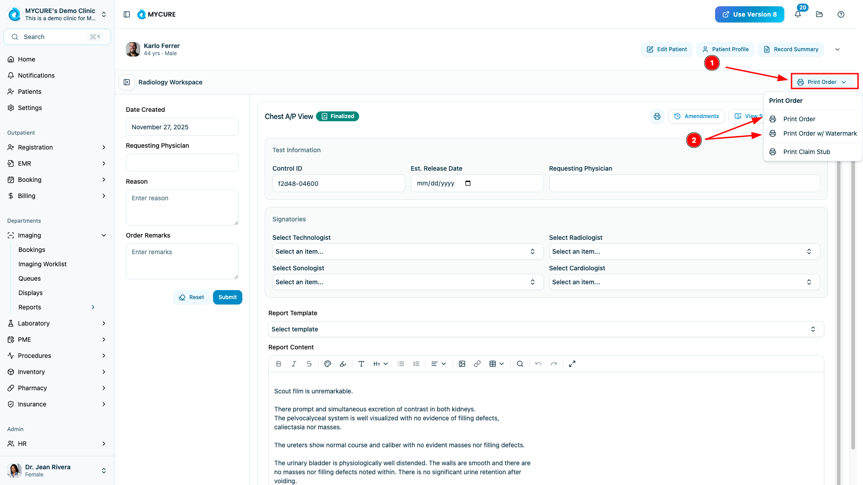Click the printer icon beside Amendments
Viewport: 863px width, 485px height.
[x=657, y=116]
